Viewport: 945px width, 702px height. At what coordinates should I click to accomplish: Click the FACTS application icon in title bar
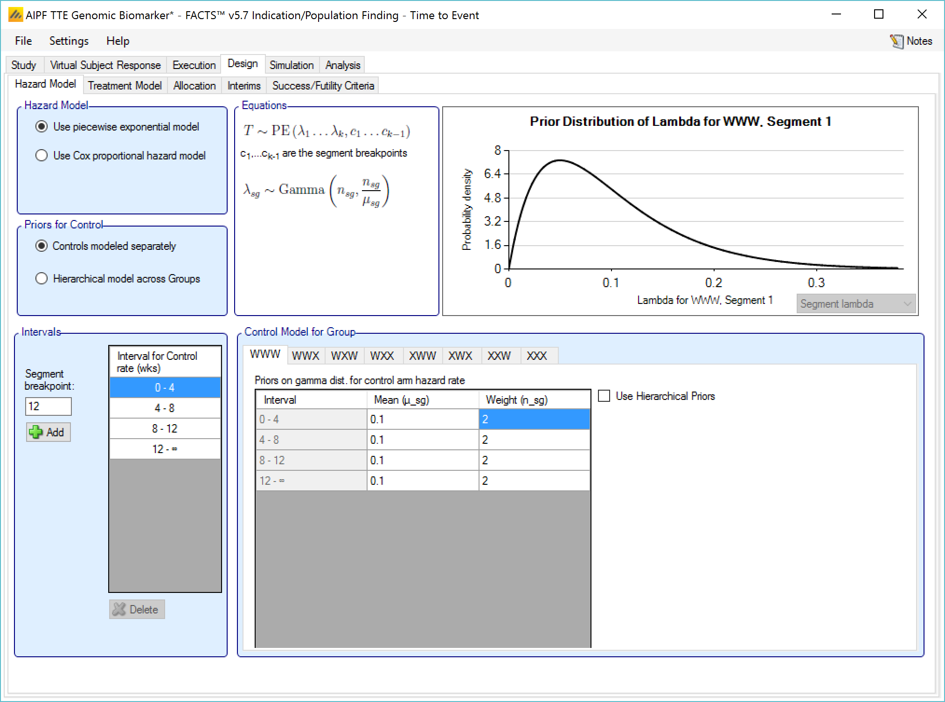click(x=16, y=15)
